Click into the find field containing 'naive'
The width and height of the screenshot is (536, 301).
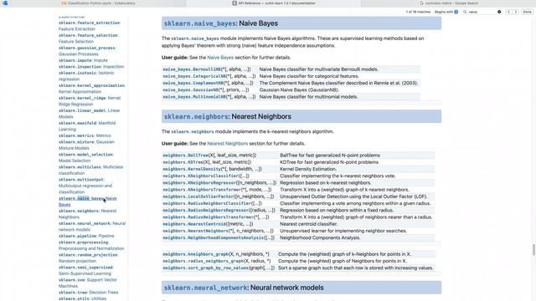point(482,12)
